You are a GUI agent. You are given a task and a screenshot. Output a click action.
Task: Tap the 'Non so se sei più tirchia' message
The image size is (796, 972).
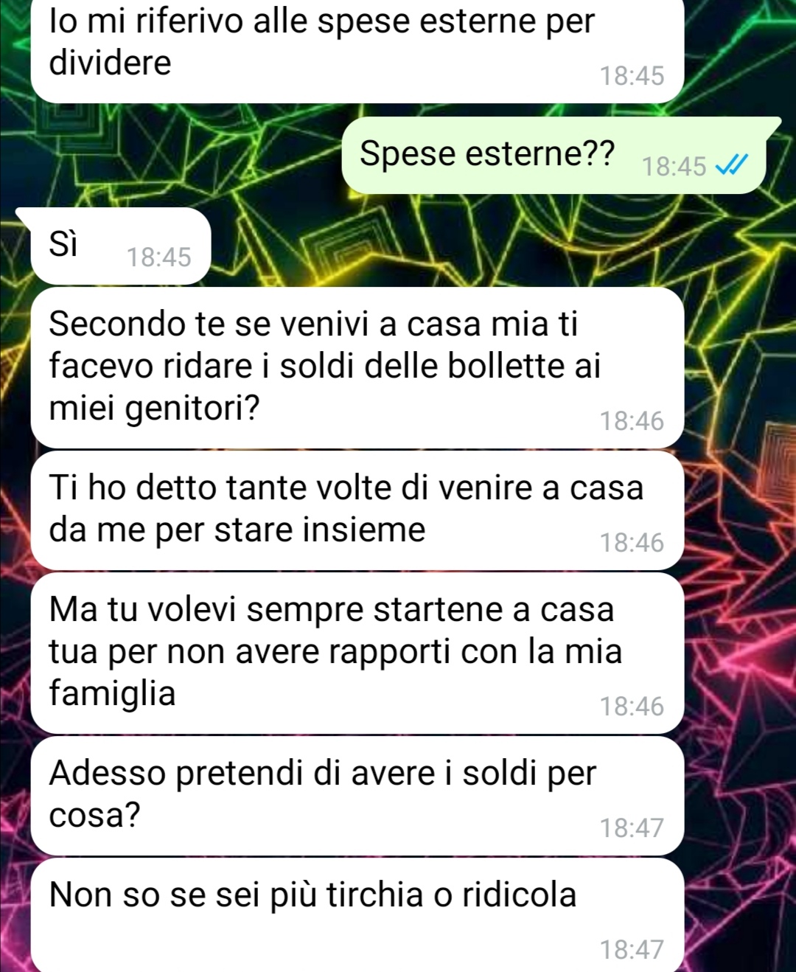[x=357, y=915]
